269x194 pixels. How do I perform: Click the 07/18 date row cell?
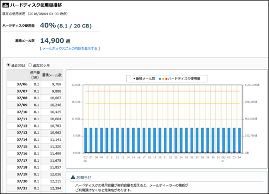(x=18, y=167)
